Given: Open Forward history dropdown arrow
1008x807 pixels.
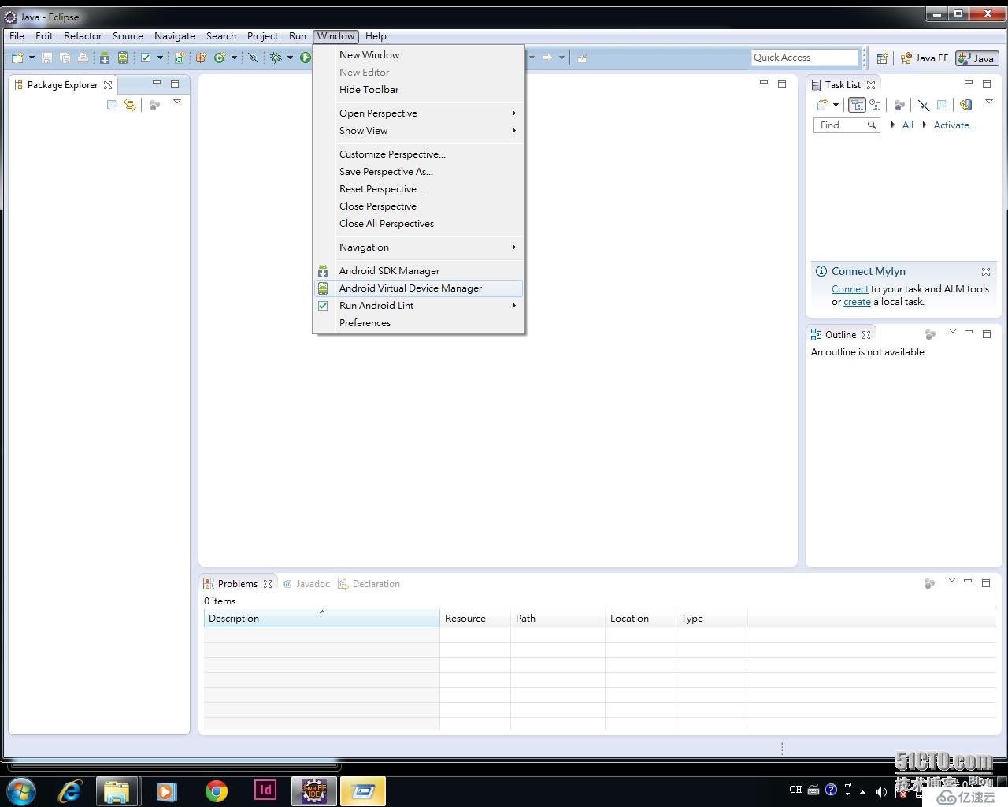Looking at the screenshot, I should pyautogui.click(x=561, y=58).
